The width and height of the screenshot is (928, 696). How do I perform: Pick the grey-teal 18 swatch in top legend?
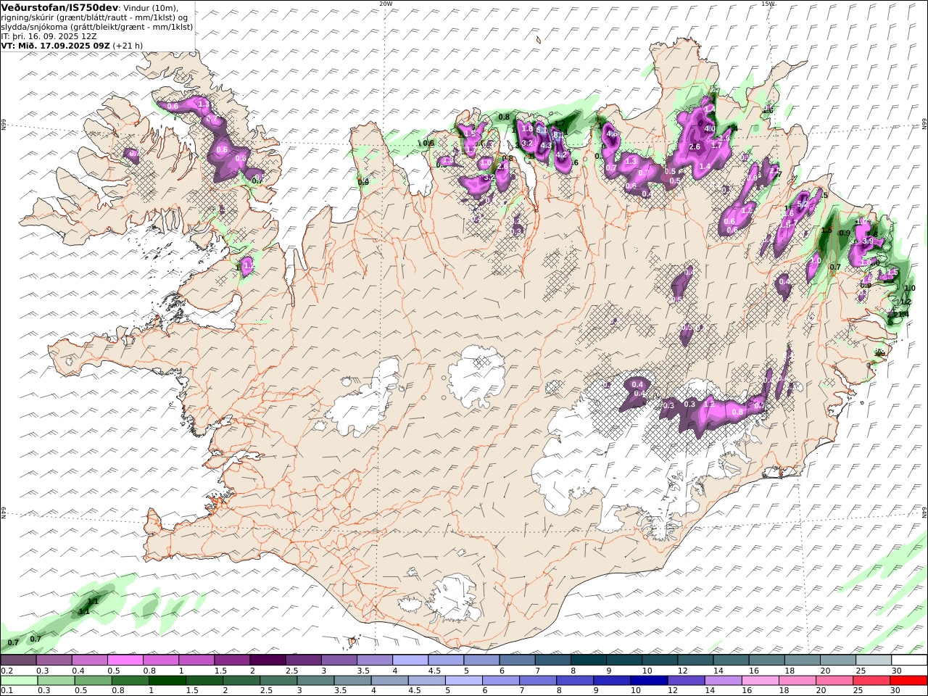(x=801, y=660)
